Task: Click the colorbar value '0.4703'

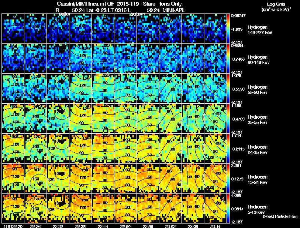Action: click(x=238, y=119)
